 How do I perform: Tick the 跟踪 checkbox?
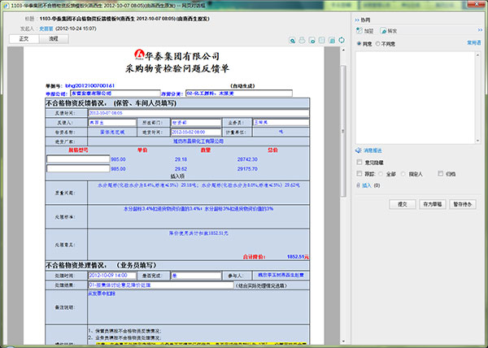pyautogui.click(x=359, y=173)
